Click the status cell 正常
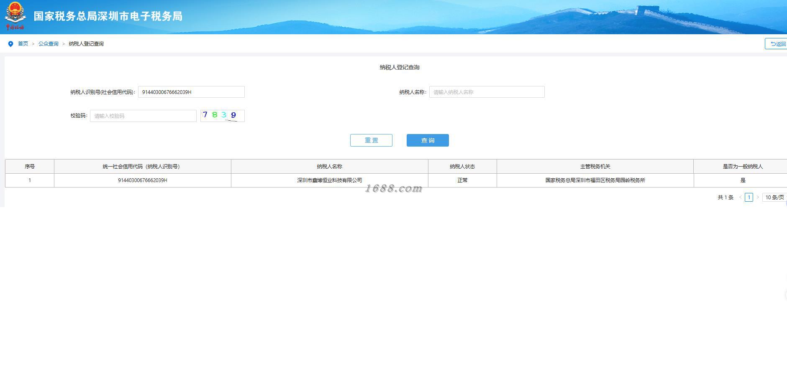 click(x=462, y=180)
